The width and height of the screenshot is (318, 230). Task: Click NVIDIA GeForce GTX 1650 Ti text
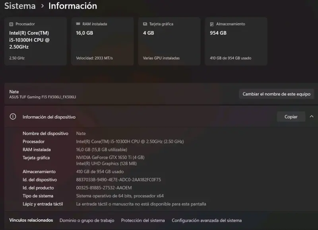tap(111, 157)
